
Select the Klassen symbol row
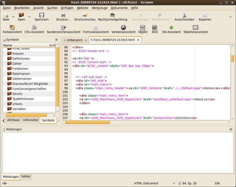29,54
